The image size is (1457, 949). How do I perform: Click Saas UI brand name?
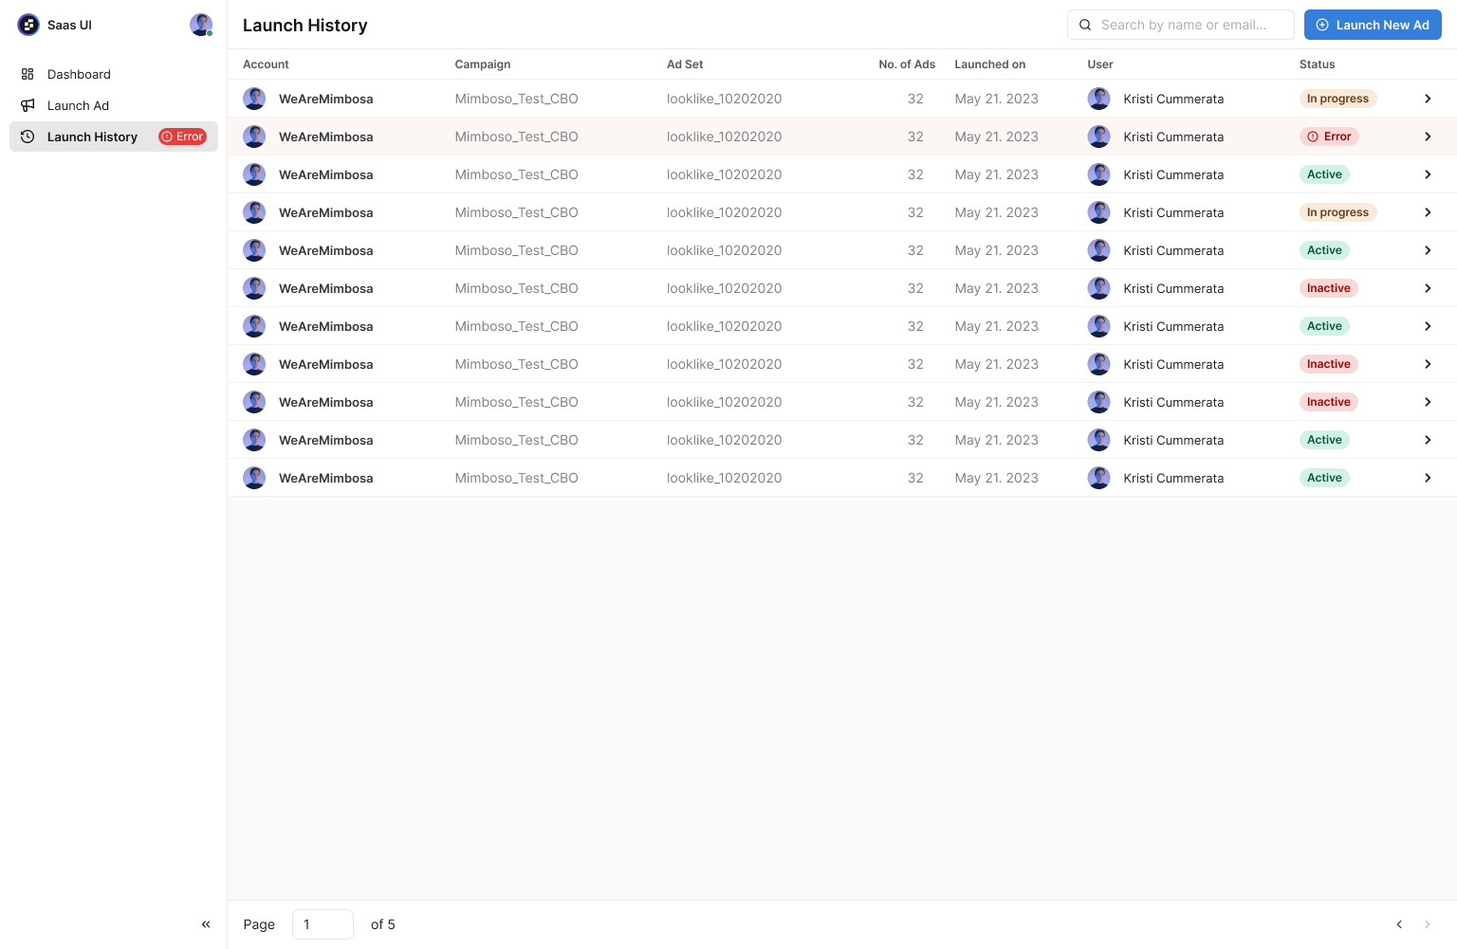tap(69, 25)
